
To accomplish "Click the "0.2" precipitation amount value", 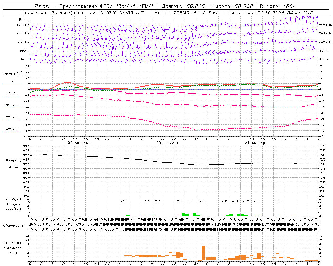I will click(224, 201).
